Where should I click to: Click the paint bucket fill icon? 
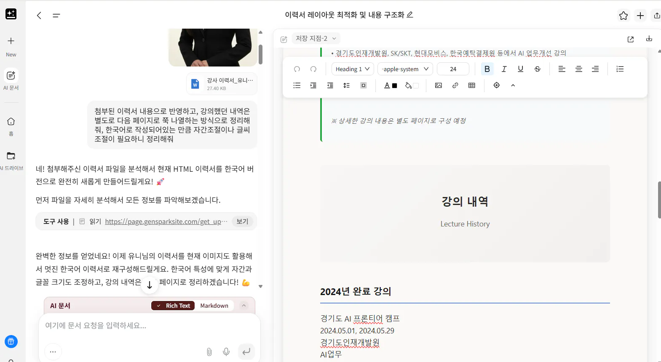coord(408,85)
